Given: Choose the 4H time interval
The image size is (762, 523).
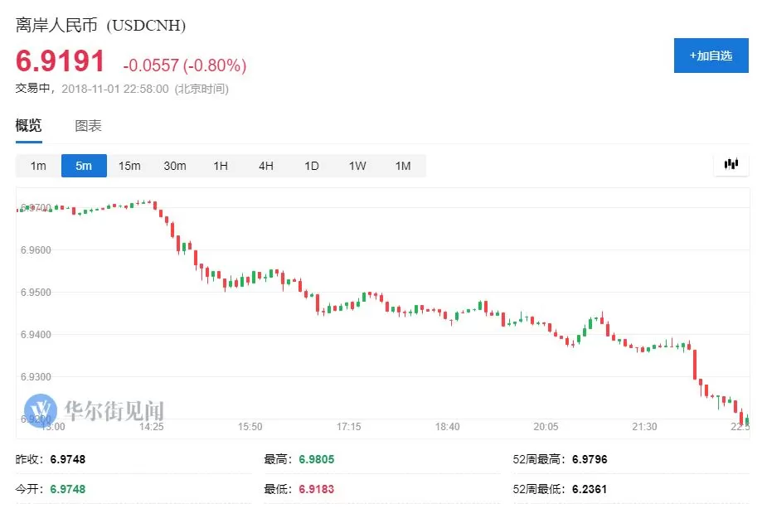Looking at the screenshot, I should click(x=266, y=166).
